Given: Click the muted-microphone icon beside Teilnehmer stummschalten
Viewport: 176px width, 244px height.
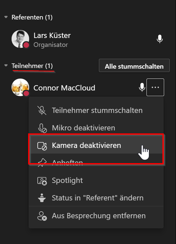Looking at the screenshot, I should coord(42,110).
